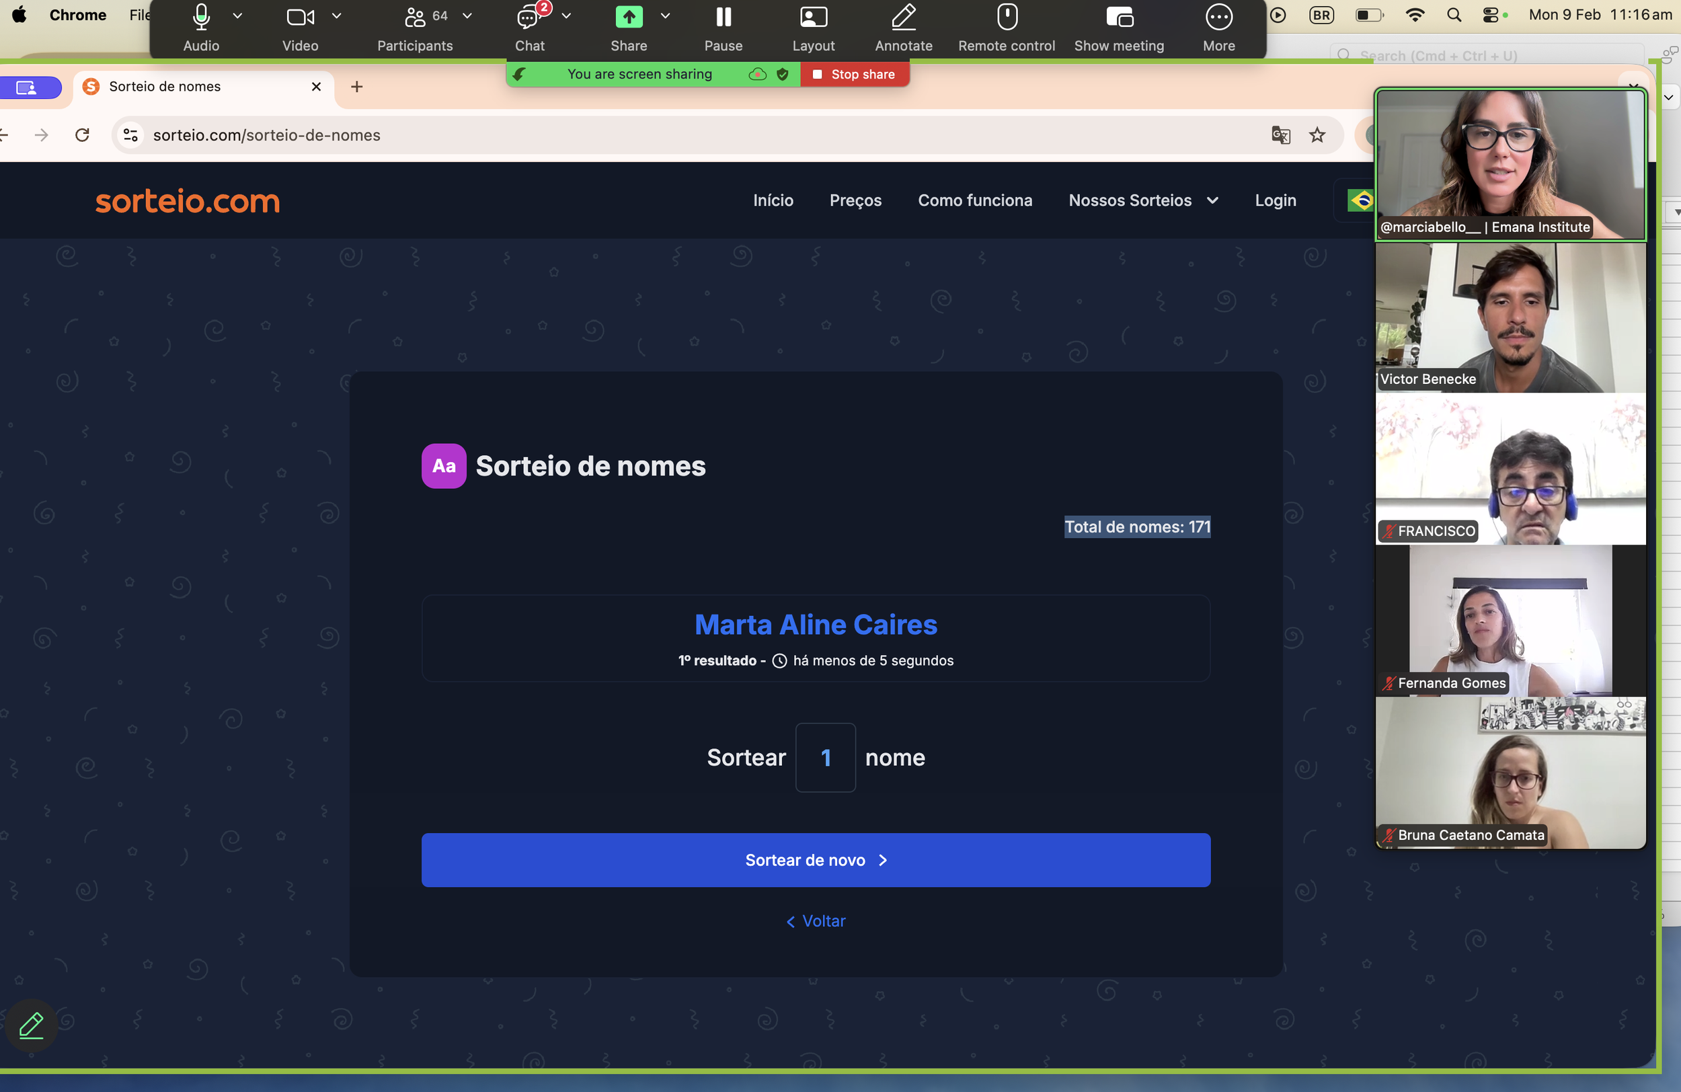Viewport: 1681px width, 1092px height.
Task: Click the Sortear de novo button
Action: tap(816, 860)
